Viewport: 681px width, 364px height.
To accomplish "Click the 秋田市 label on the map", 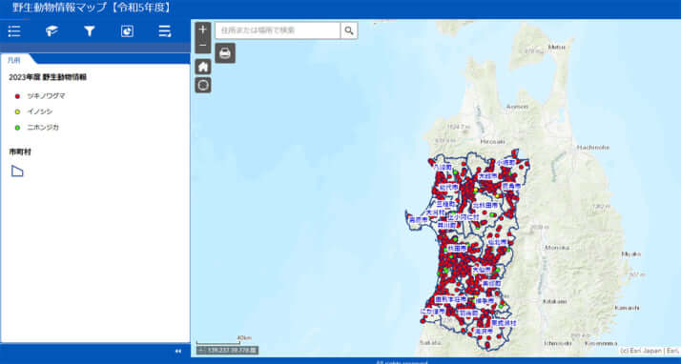I will click(x=457, y=249).
